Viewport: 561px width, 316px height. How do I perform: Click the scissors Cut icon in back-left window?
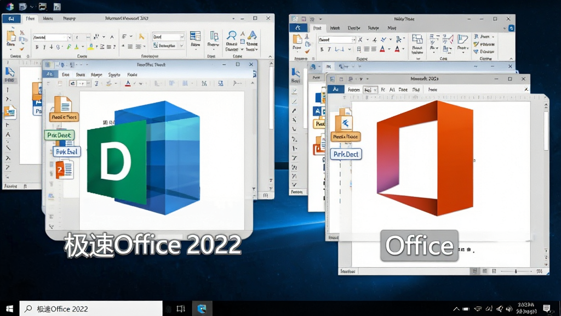click(x=22, y=32)
